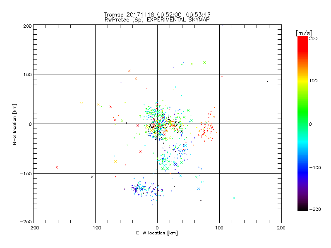
Task: Click the cyan X marker at the lower right of the plot
Action: tap(234, 198)
